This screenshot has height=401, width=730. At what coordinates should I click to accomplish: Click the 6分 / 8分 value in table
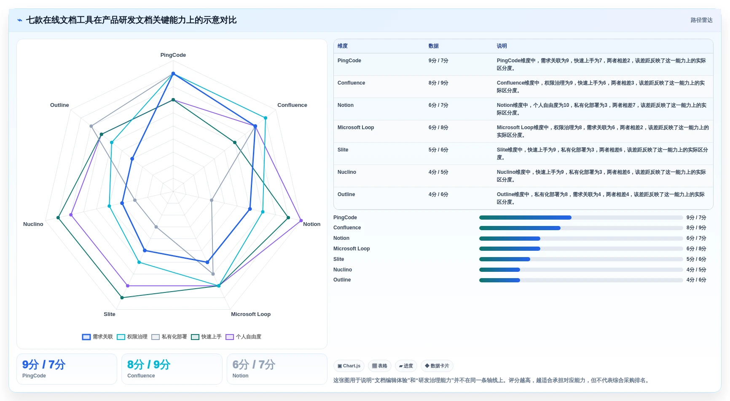438,127
